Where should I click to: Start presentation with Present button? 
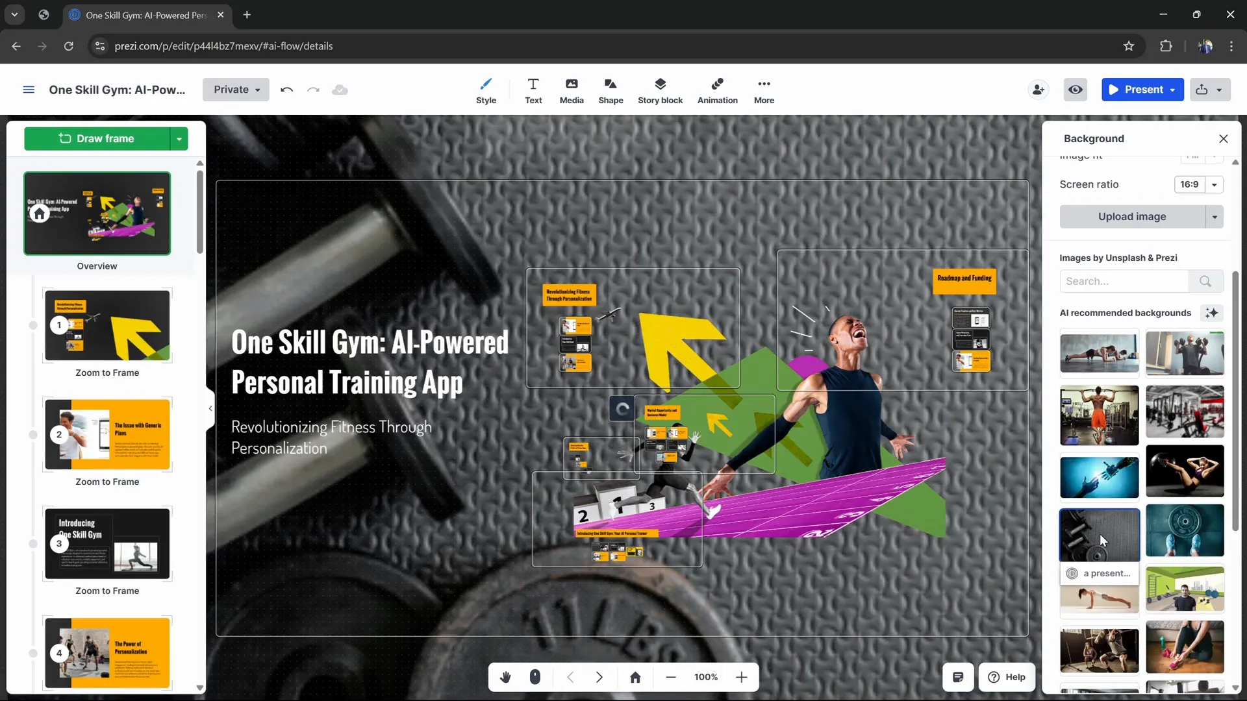click(x=1135, y=90)
